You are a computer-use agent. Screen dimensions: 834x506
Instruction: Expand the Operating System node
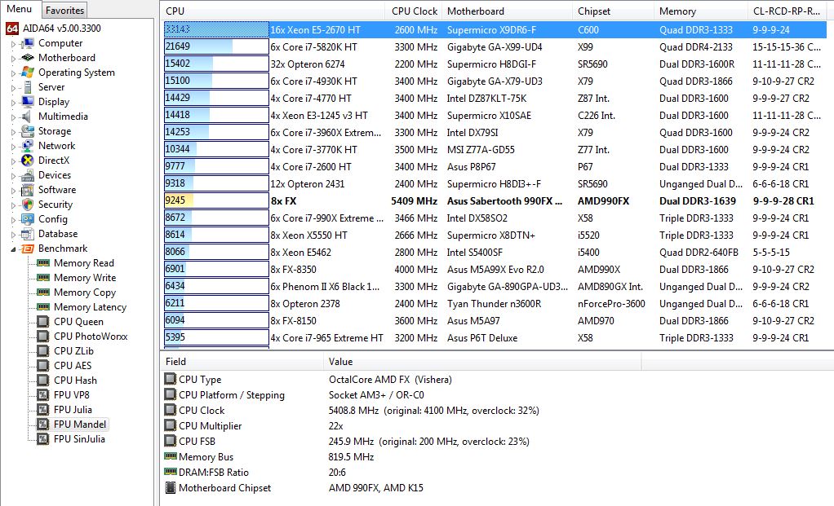click(13, 73)
